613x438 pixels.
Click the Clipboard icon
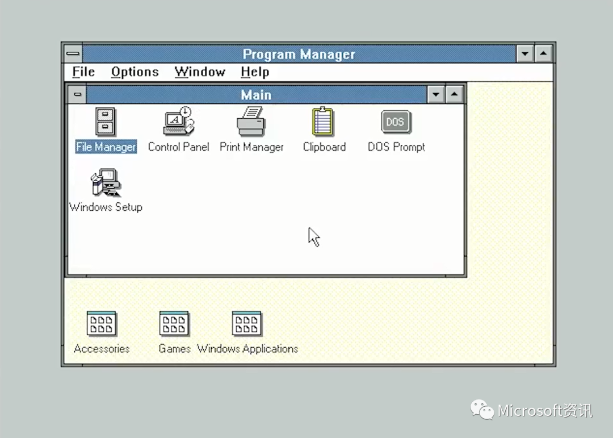(x=324, y=122)
